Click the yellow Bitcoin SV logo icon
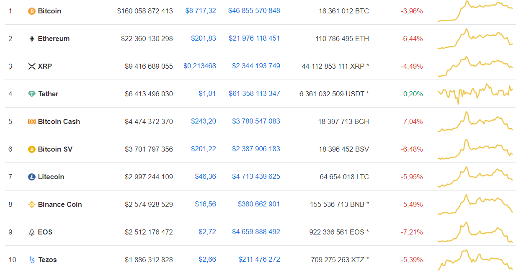This screenshot has height=273, width=516. (31, 149)
